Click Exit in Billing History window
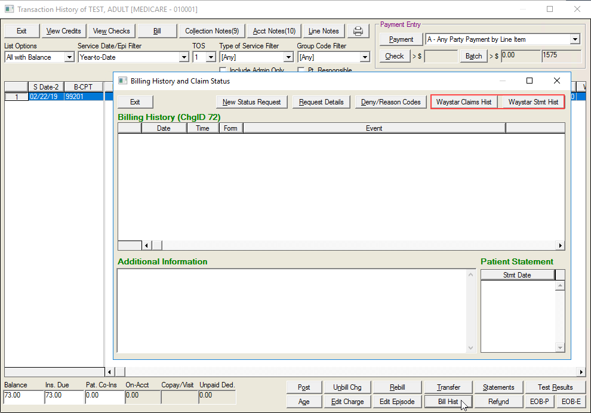The height and width of the screenshot is (413, 591). (x=136, y=102)
